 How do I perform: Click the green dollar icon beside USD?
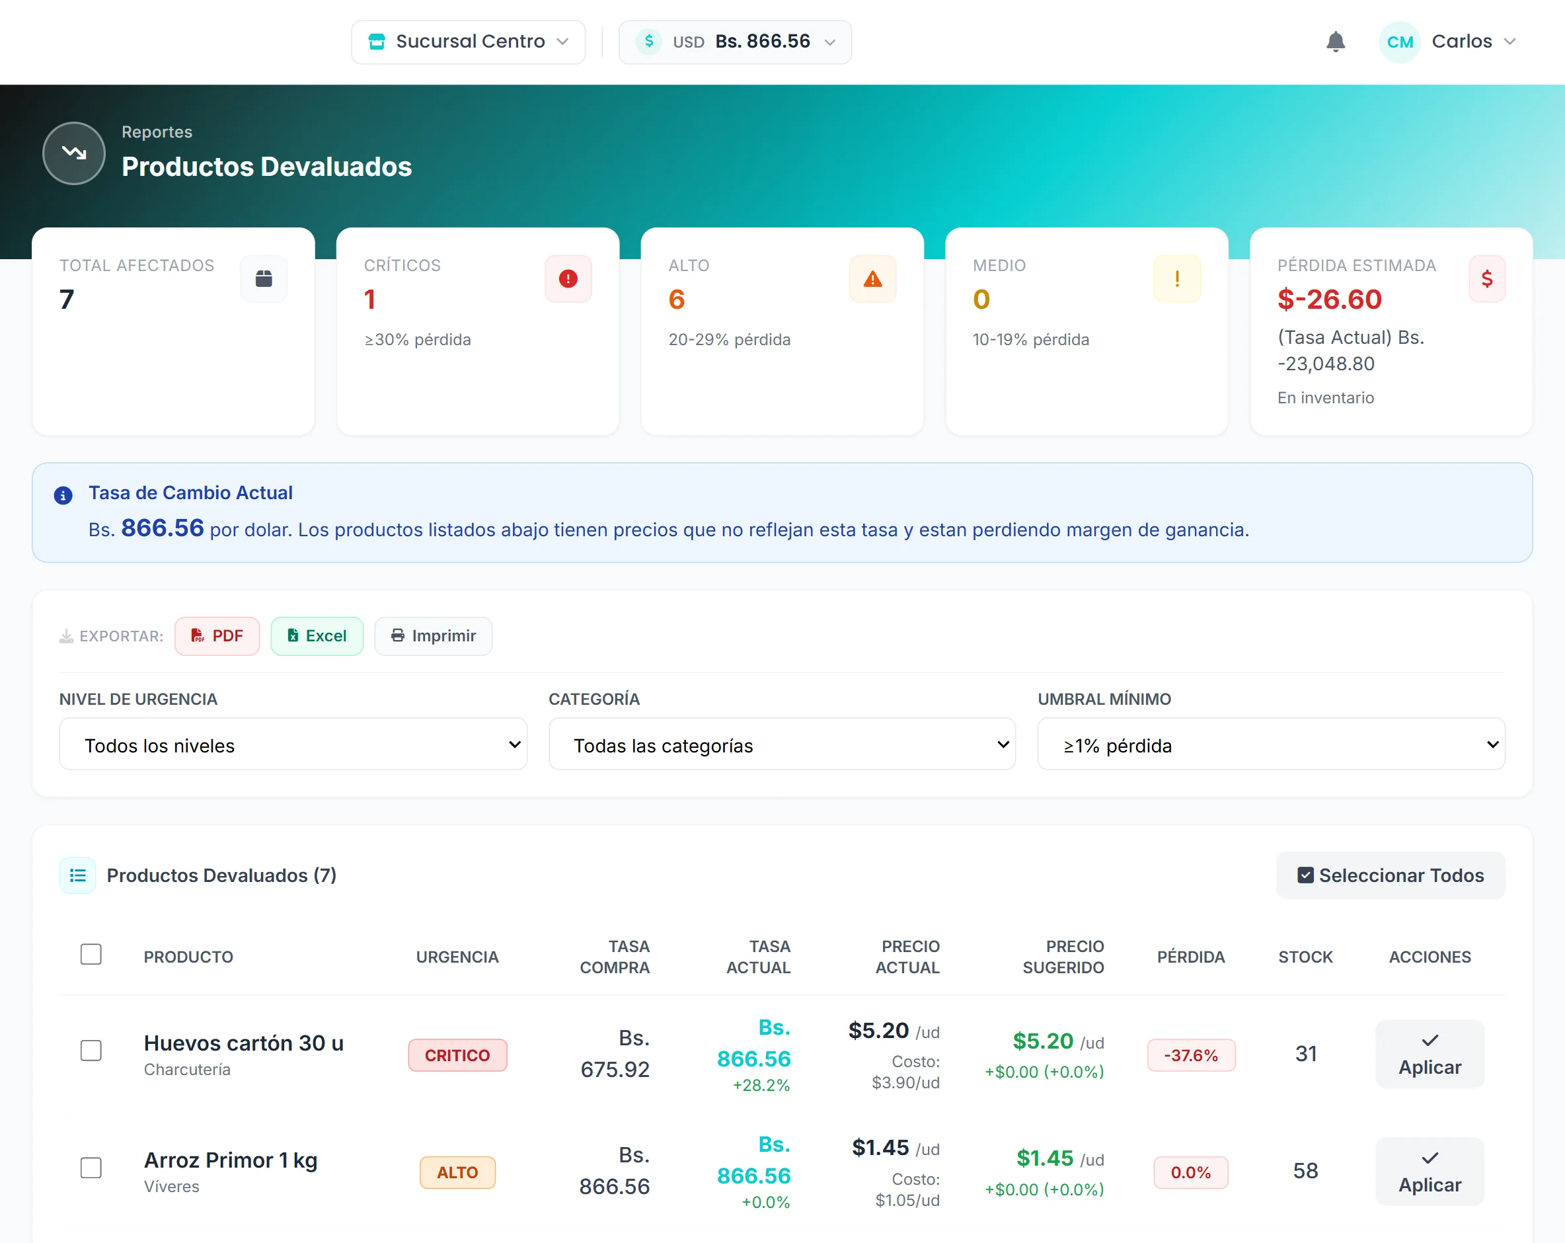pyautogui.click(x=649, y=42)
